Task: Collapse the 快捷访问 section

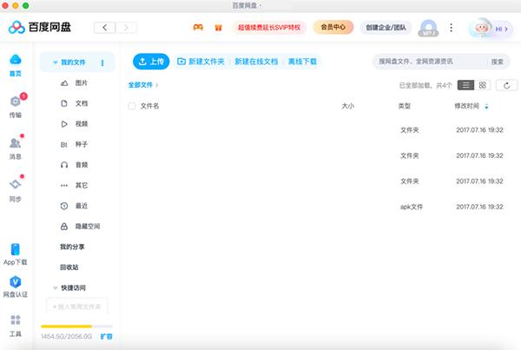Action: pos(56,287)
